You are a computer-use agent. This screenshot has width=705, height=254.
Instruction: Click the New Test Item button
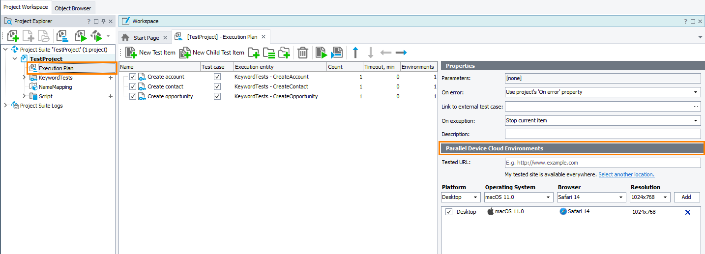click(150, 53)
